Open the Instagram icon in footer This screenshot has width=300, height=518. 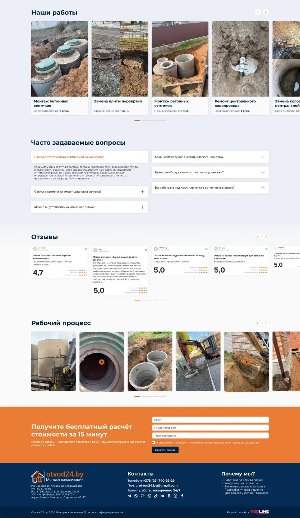pos(149,496)
